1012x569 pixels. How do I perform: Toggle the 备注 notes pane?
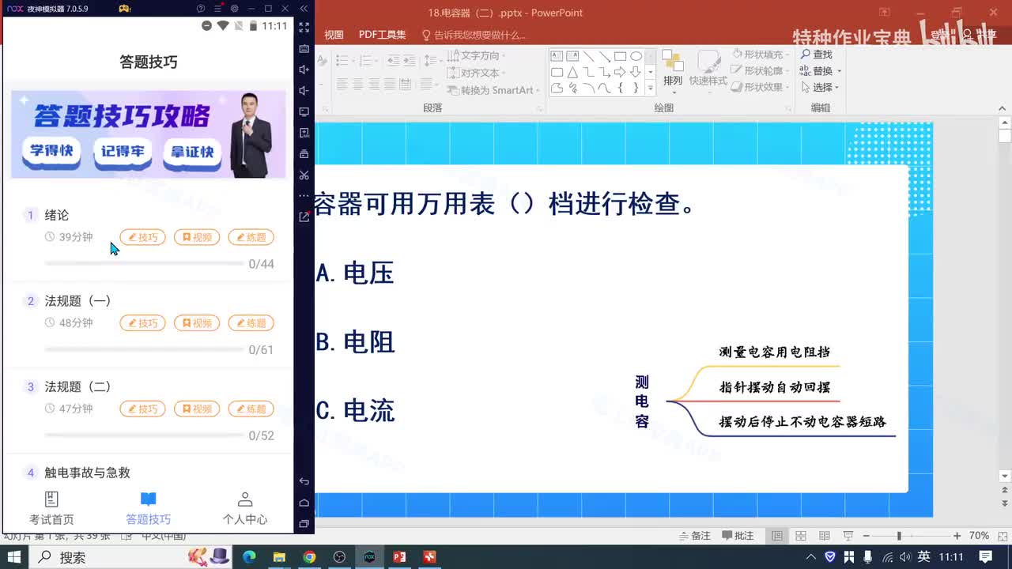tap(695, 536)
